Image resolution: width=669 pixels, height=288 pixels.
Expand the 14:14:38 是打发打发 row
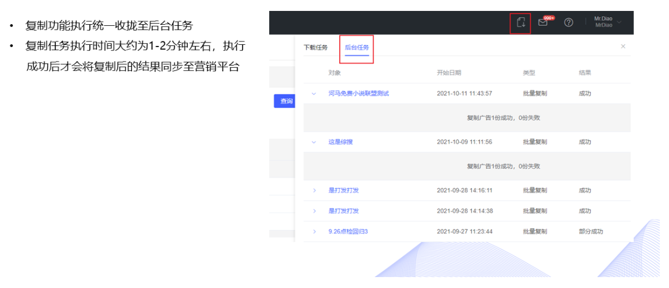click(x=314, y=211)
